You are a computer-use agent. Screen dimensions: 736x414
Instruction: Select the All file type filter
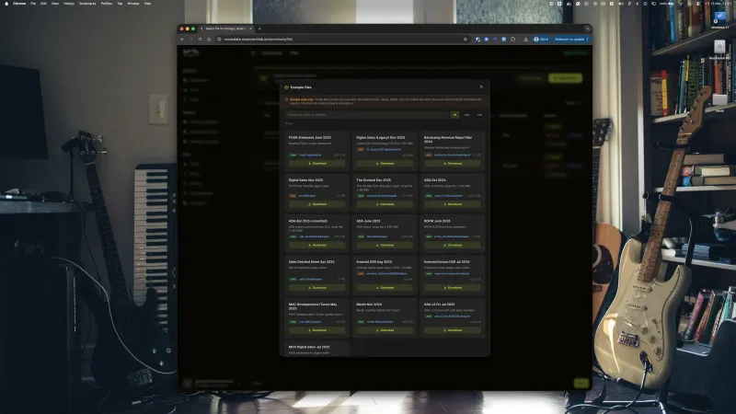coord(454,115)
